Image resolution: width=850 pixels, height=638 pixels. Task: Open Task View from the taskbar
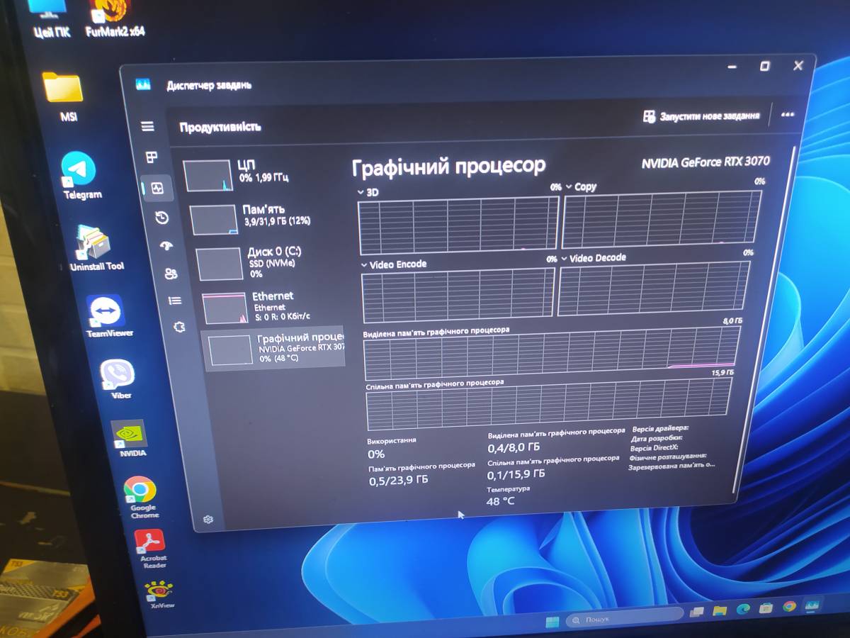pyautogui.click(x=698, y=612)
